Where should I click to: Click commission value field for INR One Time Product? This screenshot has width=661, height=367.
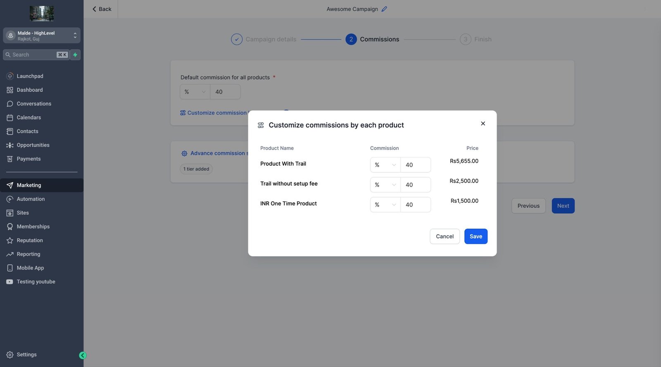(415, 205)
